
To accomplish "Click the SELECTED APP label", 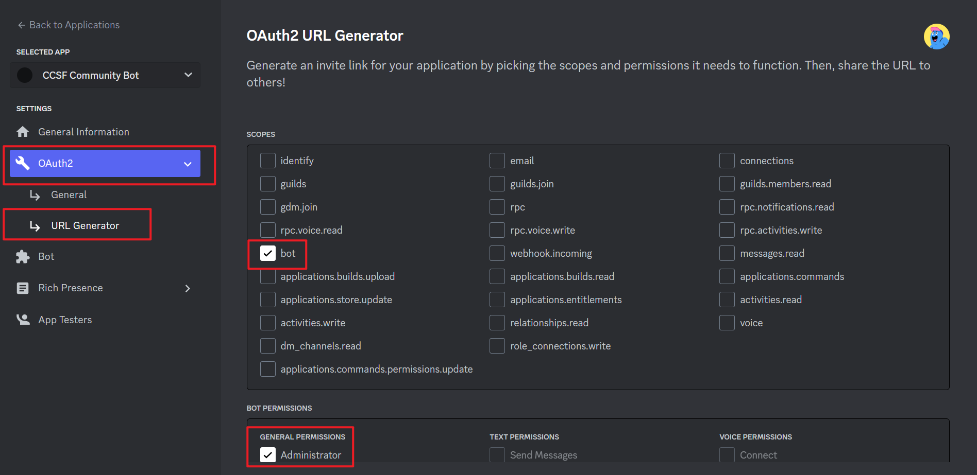I will pos(43,52).
